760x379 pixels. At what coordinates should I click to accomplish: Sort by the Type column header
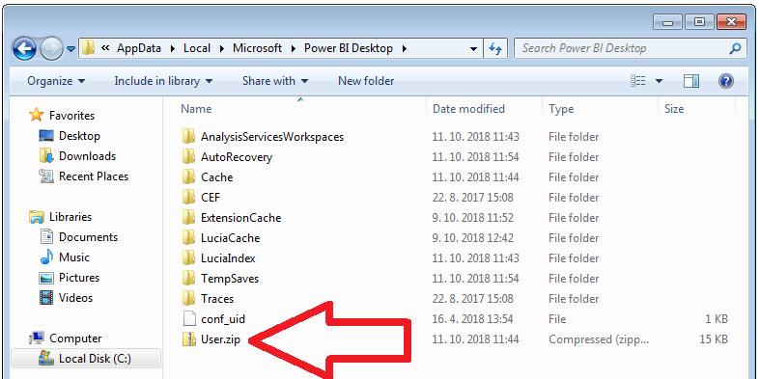pos(561,109)
